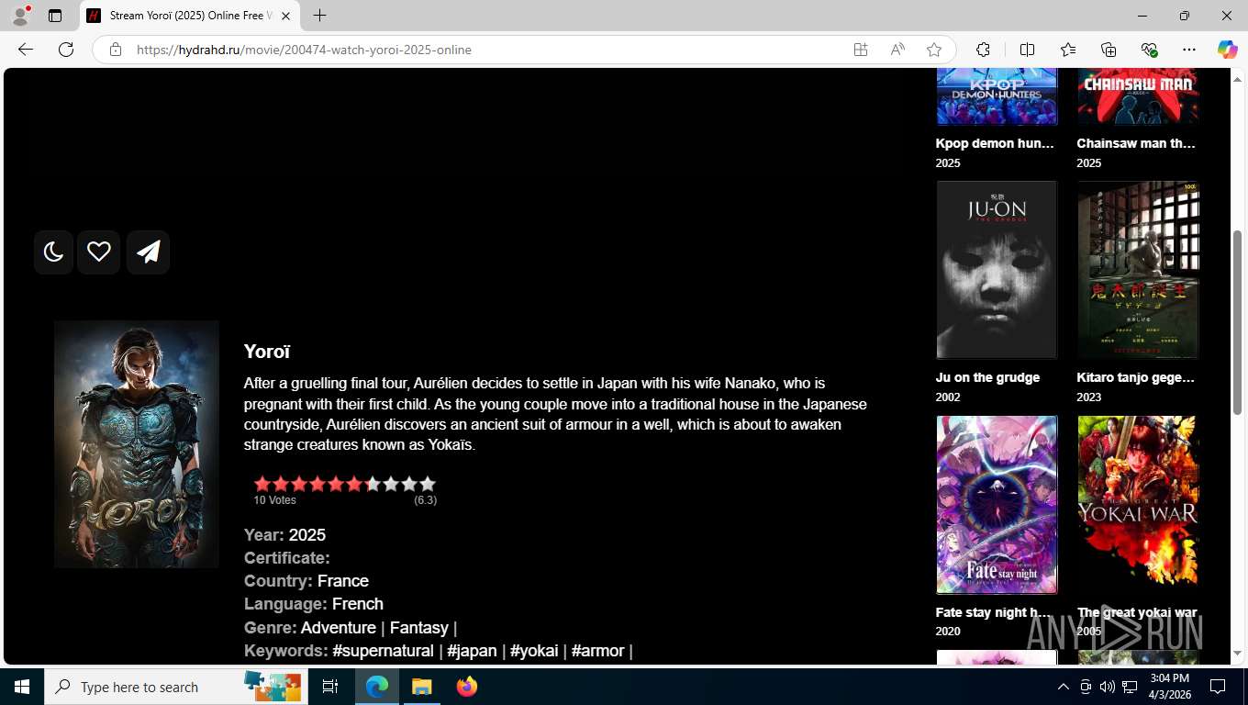Open Task View on taskbar

(x=330, y=687)
